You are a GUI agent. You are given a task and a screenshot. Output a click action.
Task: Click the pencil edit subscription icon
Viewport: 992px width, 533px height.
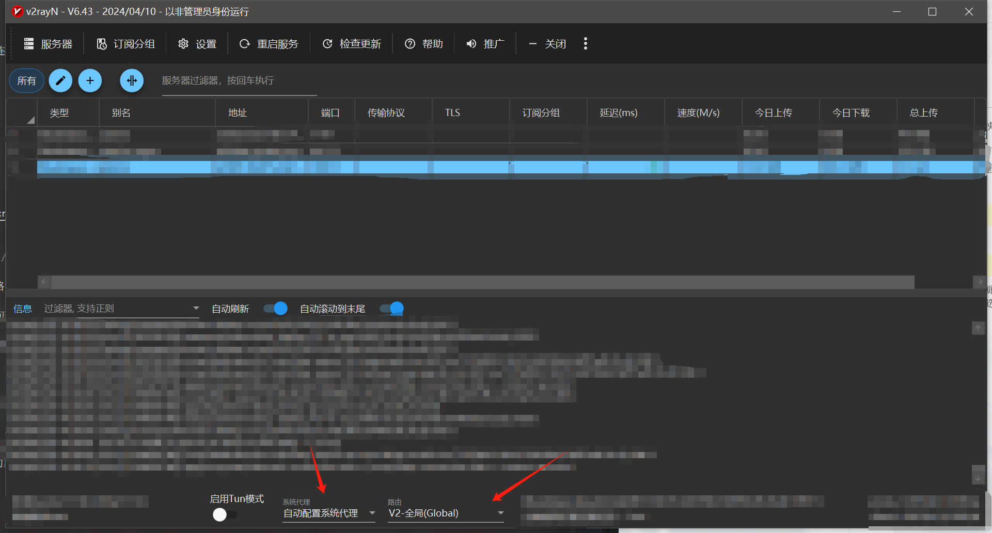[60, 80]
